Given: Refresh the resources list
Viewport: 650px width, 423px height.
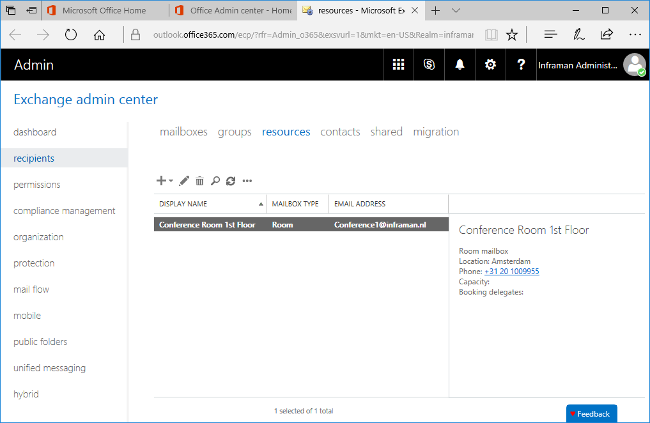Looking at the screenshot, I should pos(231,181).
